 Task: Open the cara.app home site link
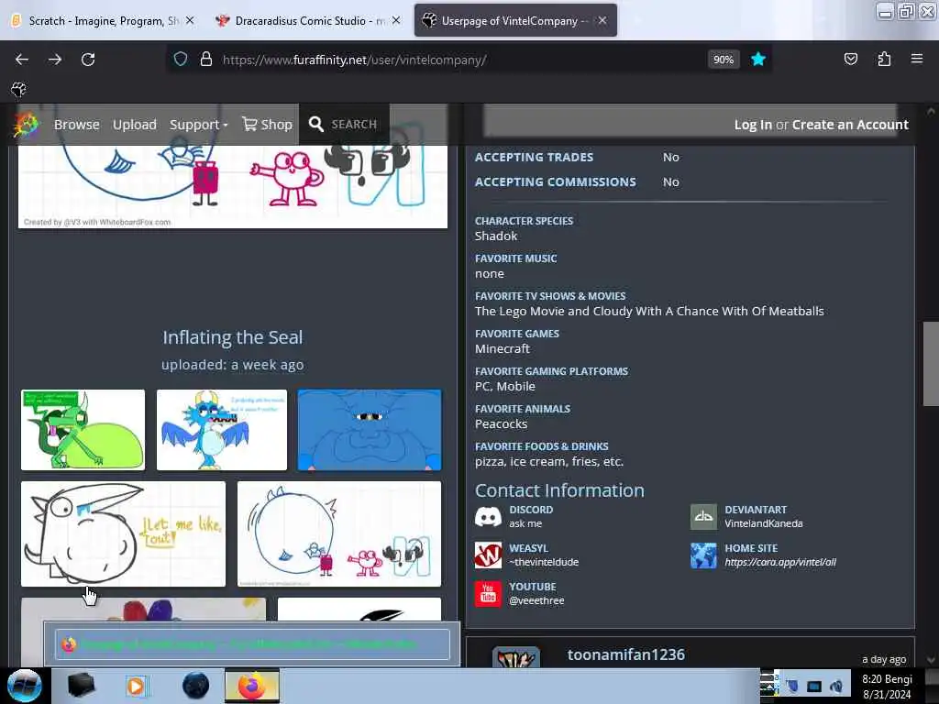(x=780, y=562)
